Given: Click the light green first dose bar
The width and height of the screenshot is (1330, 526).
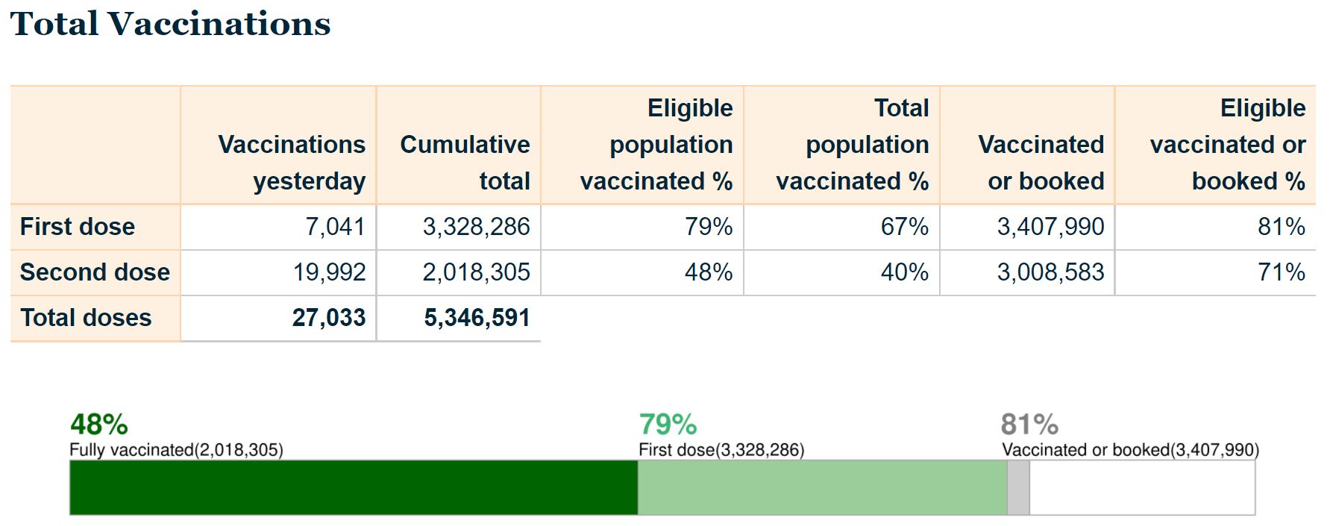Looking at the screenshot, I should [x=822, y=487].
